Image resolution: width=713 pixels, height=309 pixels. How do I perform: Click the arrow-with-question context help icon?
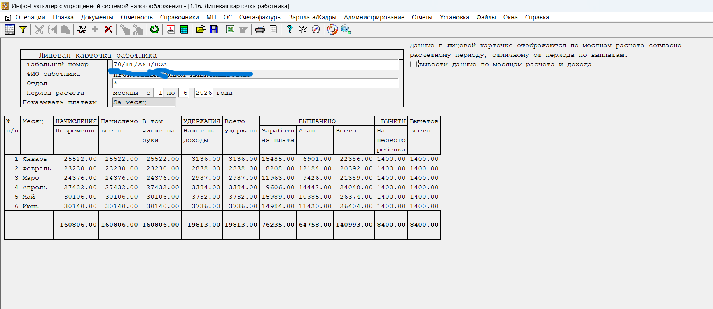click(303, 29)
